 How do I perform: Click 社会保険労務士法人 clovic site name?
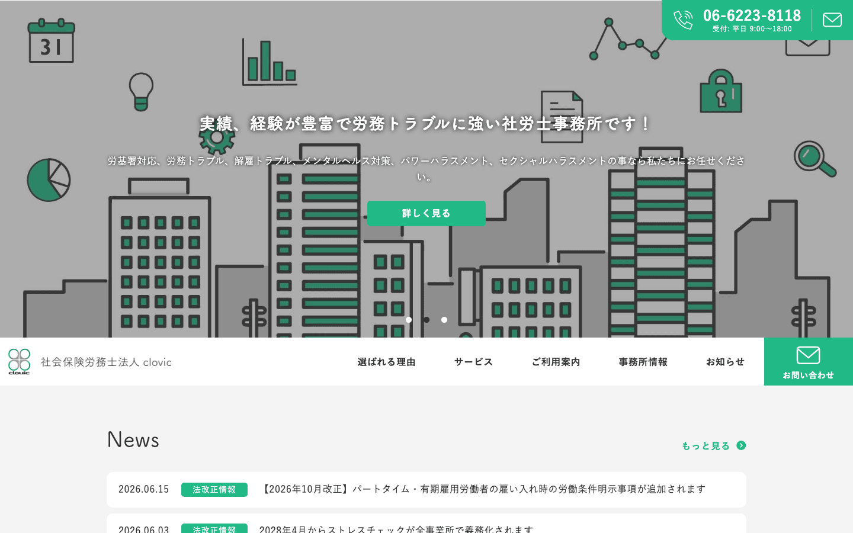106,362
